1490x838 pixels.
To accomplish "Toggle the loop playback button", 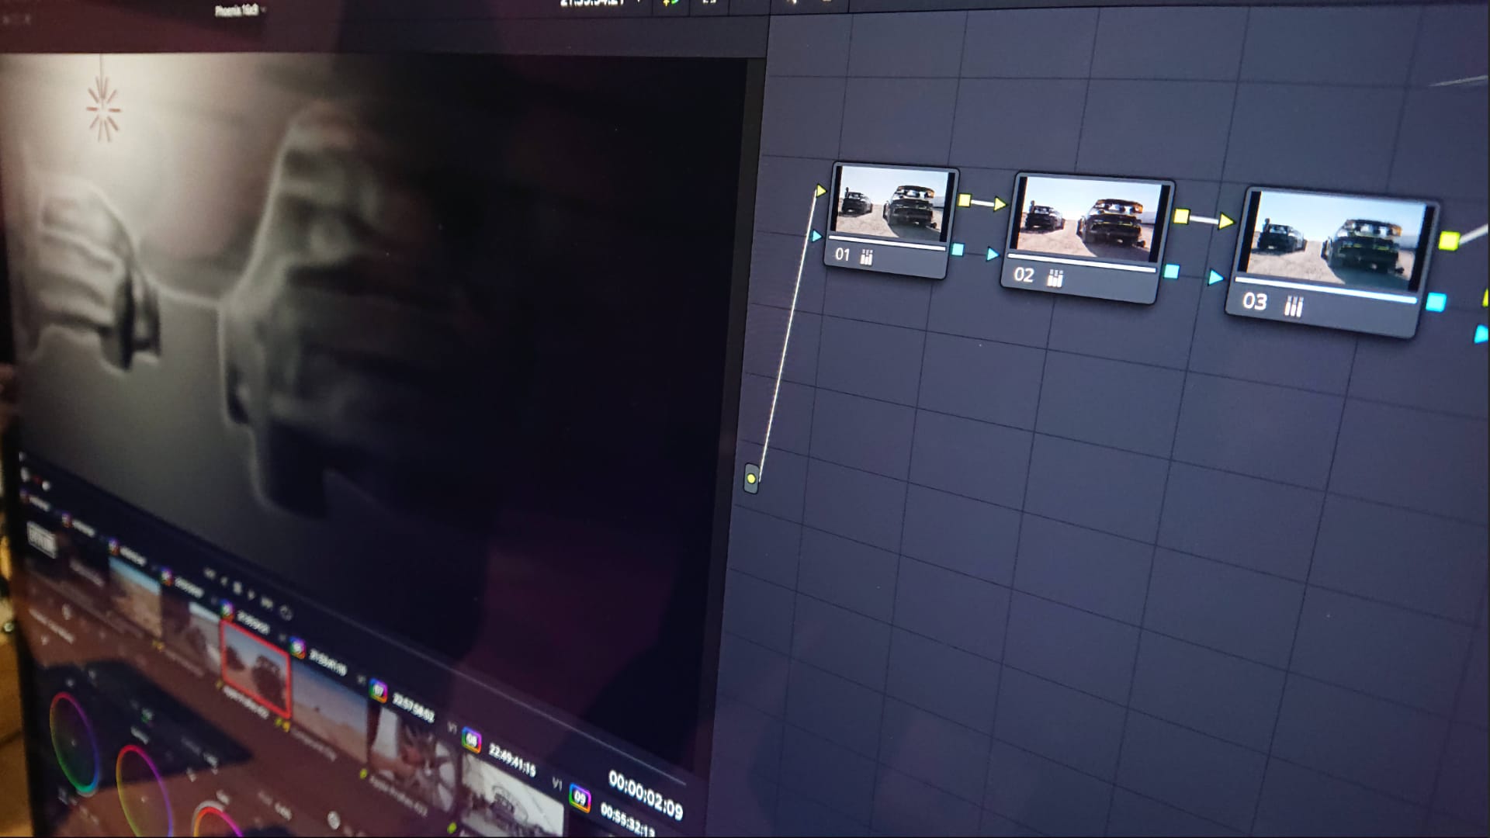I will click(285, 613).
